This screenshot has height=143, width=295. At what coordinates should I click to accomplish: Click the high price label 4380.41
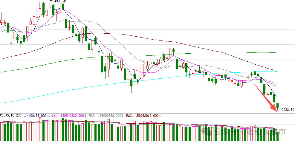point(60,1)
